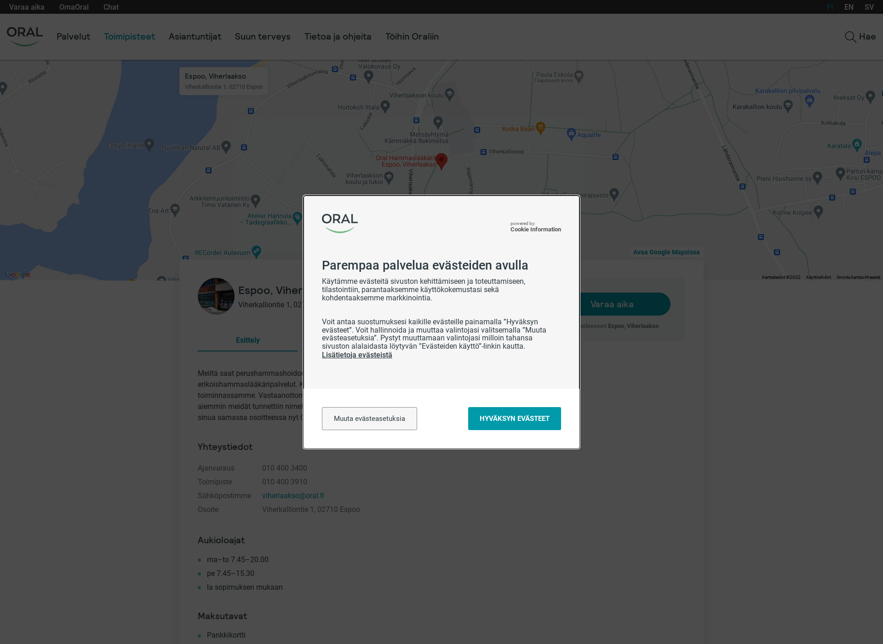Click Muuta evästeasetuksia button
Screen dimensions: 883x644
(x=369, y=419)
